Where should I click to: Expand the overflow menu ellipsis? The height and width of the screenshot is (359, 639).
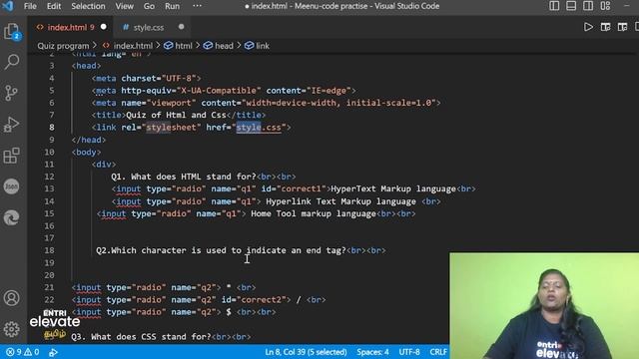click(x=197, y=6)
